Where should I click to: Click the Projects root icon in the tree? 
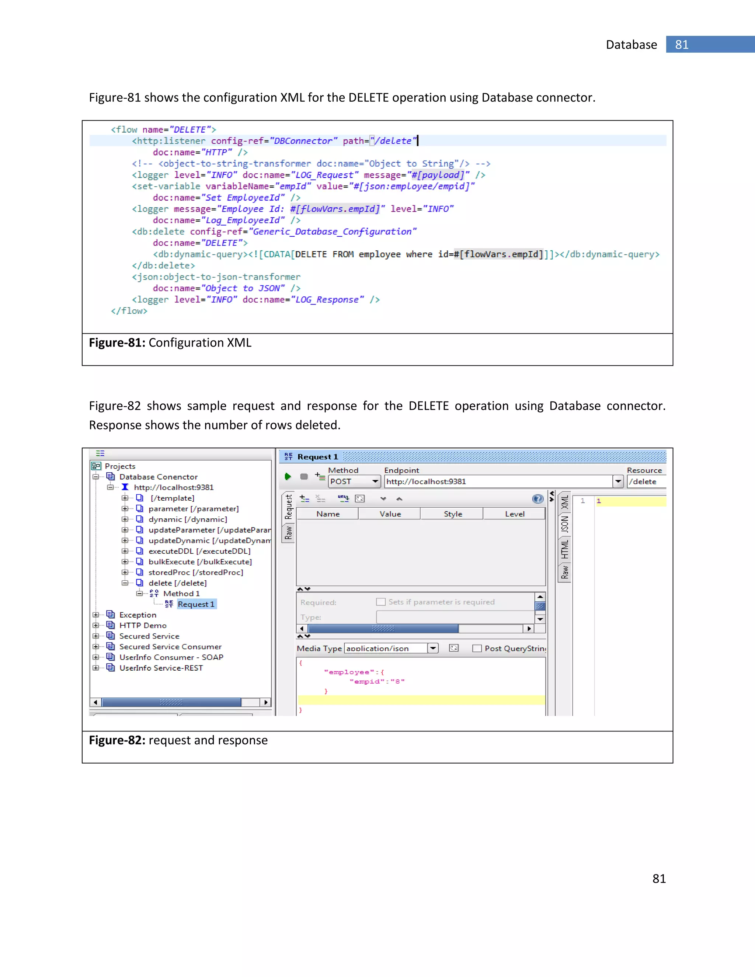(96, 466)
